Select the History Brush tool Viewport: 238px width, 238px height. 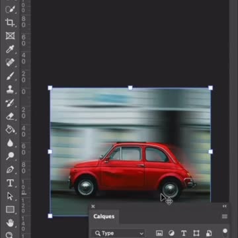(x=10, y=103)
